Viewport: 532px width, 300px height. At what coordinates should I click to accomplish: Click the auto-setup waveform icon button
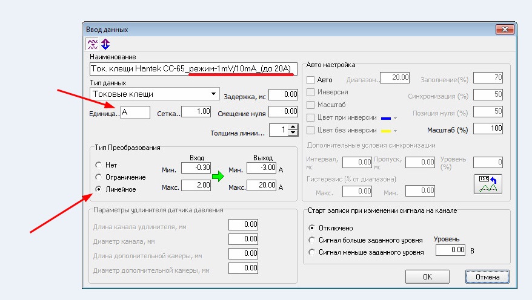pyautogui.click(x=488, y=184)
